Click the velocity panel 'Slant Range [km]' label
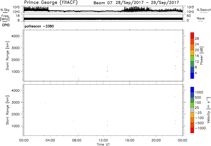 [7, 110]
